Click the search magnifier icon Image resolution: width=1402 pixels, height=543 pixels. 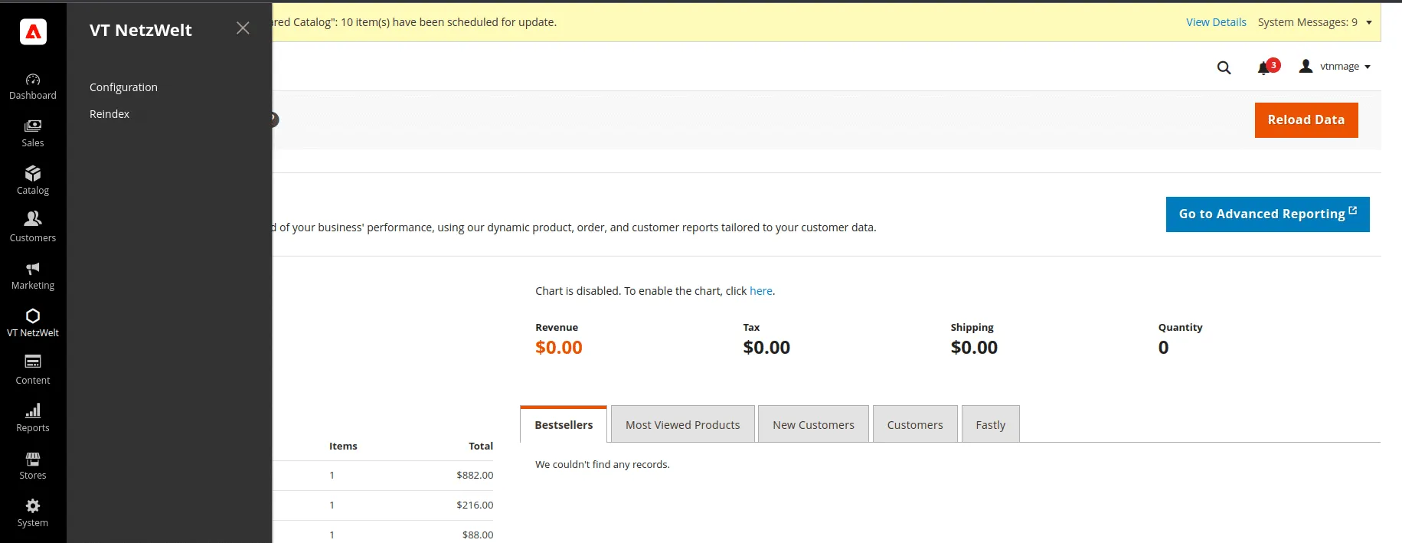pyautogui.click(x=1224, y=67)
